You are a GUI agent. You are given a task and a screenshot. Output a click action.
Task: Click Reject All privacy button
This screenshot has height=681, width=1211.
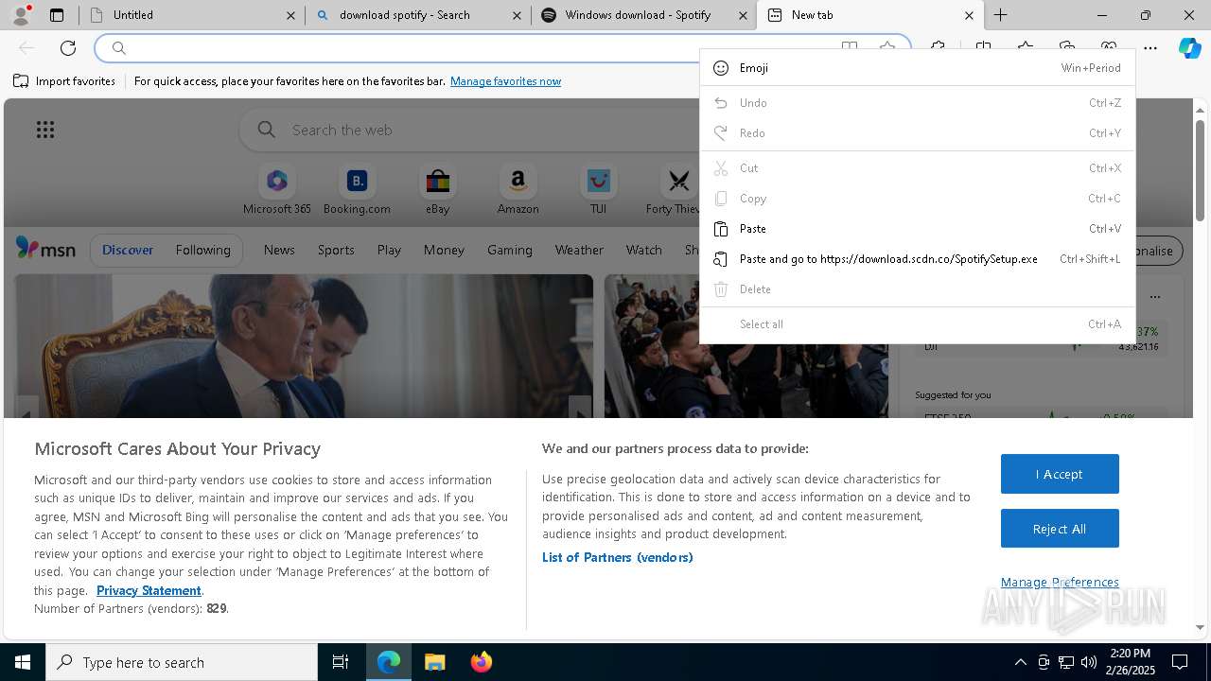pos(1060,529)
